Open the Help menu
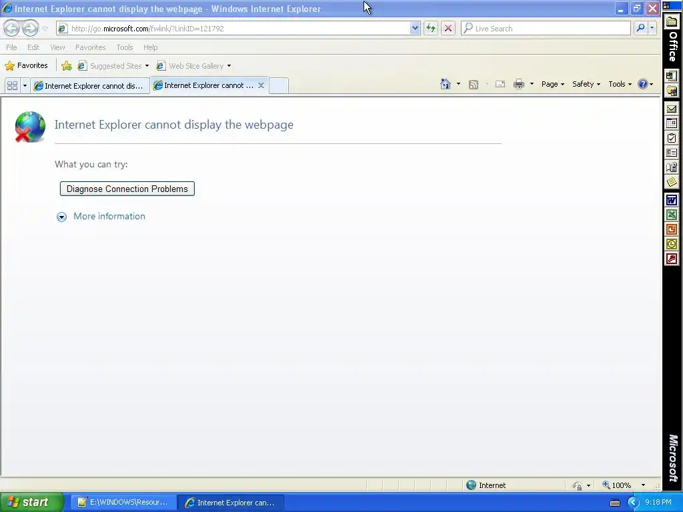This screenshot has width=683, height=512. pyautogui.click(x=150, y=47)
